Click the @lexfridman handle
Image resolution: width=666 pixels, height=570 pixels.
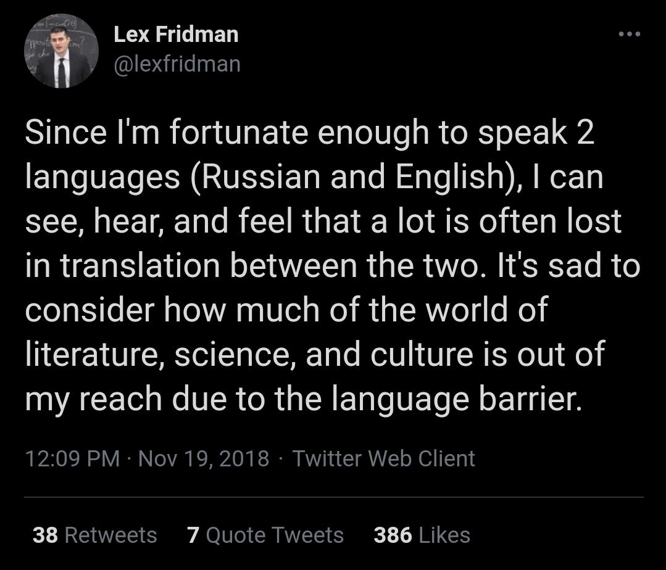pyautogui.click(x=178, y=62)
